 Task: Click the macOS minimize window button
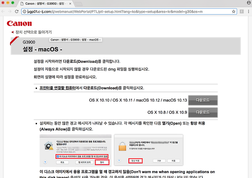tap(8, 3)
